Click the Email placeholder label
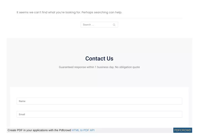 pos(22,114)
